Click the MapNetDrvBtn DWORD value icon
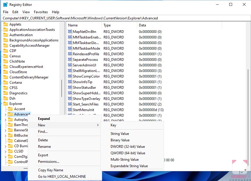Viewport: 251px width, 181px height. [70, 31]
